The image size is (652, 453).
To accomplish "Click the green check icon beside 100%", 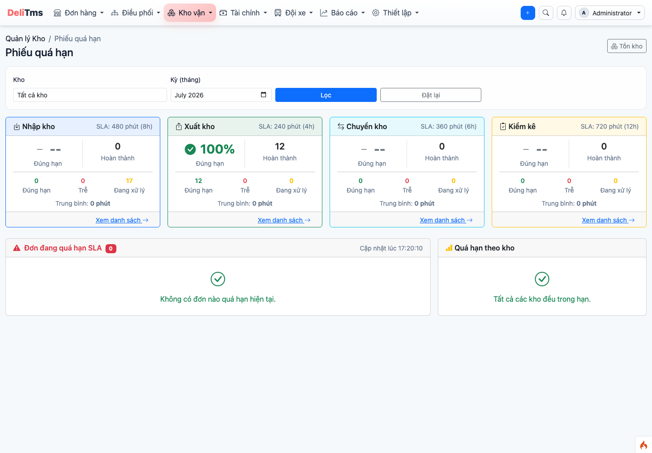I will point(191,149).
